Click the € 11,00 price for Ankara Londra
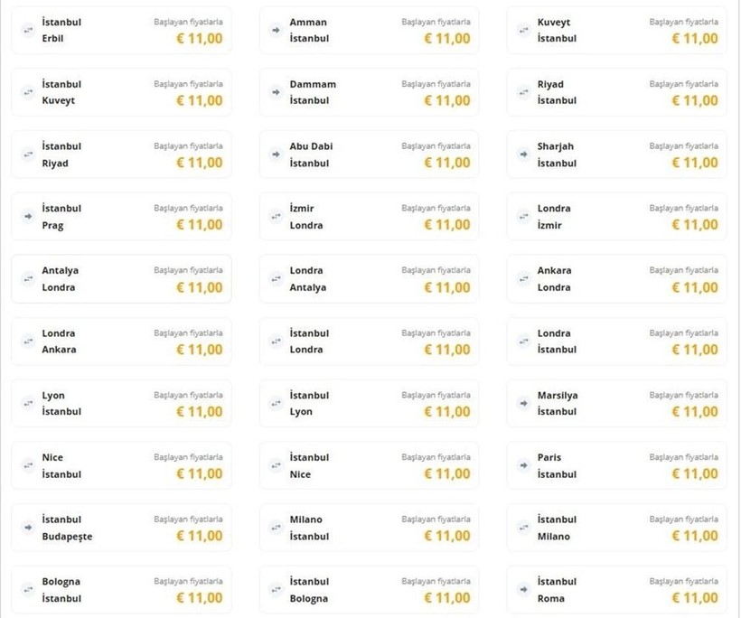Image resolution: width=741 pixels, height=618 pixels. click(x=695, y=287)
